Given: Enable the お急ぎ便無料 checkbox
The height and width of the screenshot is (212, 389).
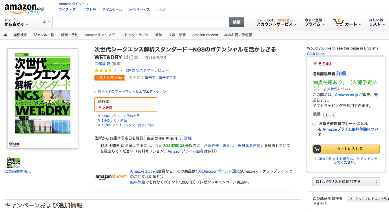Looking at the screenshot, I should [314, 124].
